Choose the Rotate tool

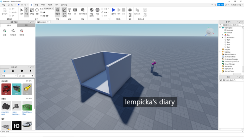point(37,11)
